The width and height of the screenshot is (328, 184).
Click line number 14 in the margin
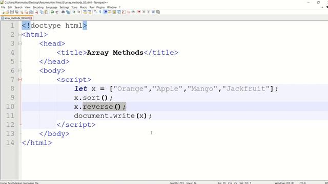point(10,143)
